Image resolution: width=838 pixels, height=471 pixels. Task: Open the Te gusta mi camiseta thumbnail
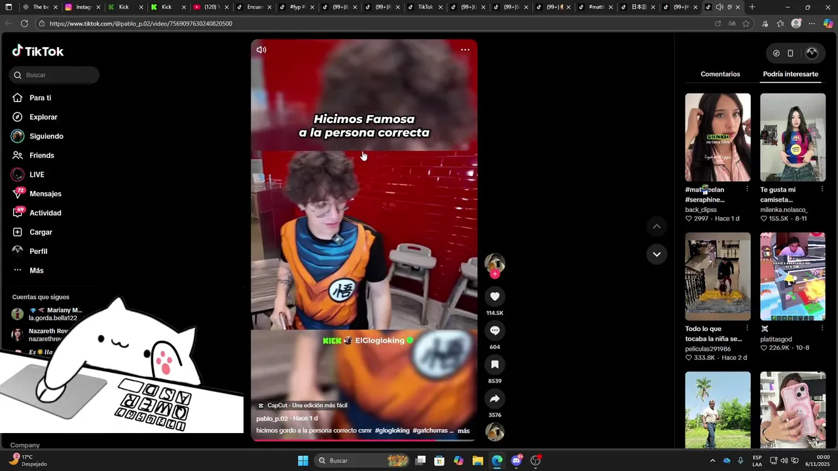(793, 137)
